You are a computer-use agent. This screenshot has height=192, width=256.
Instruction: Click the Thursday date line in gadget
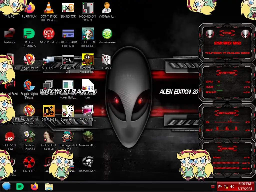click(x=227, y=53)
